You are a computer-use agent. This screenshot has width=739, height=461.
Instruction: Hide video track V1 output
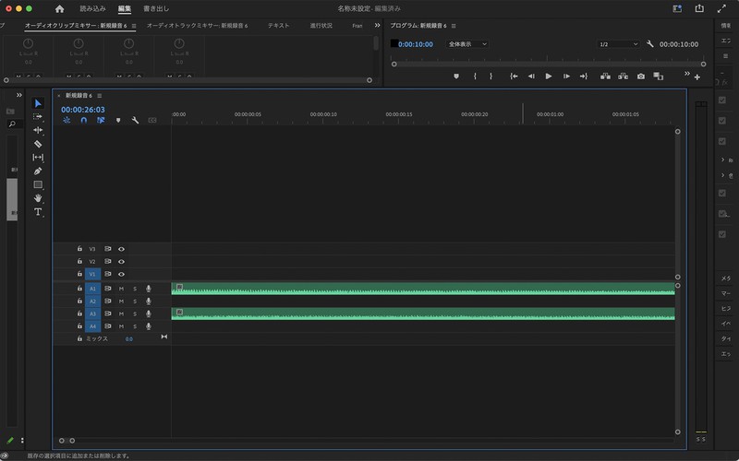tap(121, 274)
